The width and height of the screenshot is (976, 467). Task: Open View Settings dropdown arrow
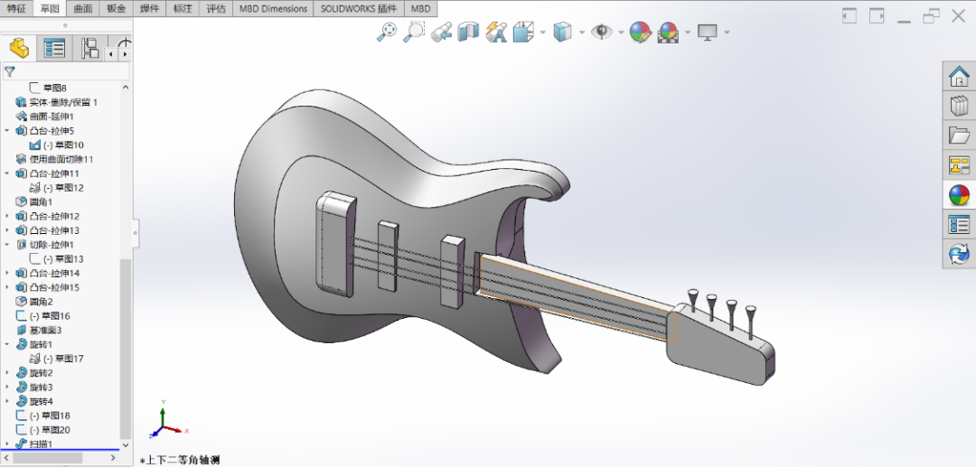click(x=727, y=33)
